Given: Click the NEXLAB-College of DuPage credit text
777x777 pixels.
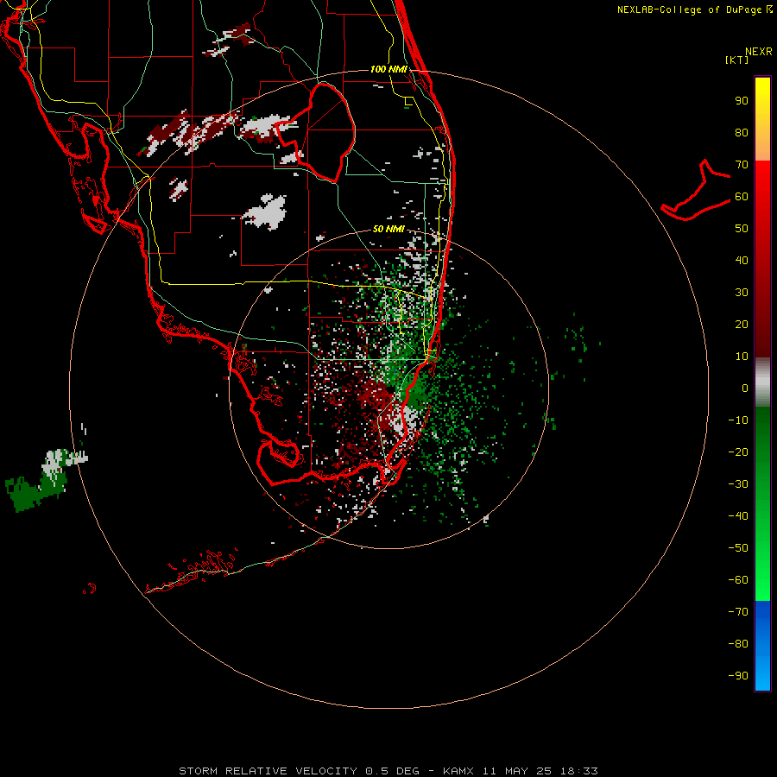Looking at the screenshot, I should click(x=695, y=9).
